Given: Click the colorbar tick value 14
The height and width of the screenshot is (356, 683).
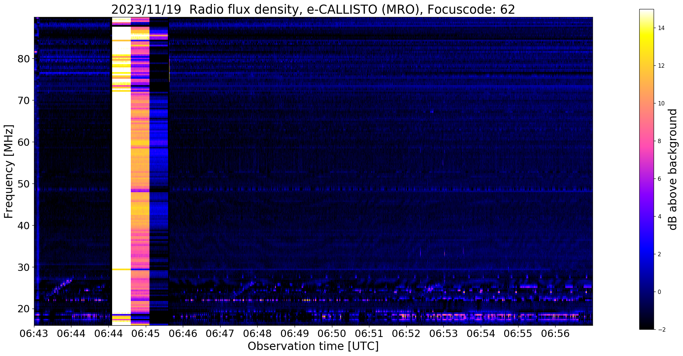Looking at the screenshot, I should click(x=661, y=28).
